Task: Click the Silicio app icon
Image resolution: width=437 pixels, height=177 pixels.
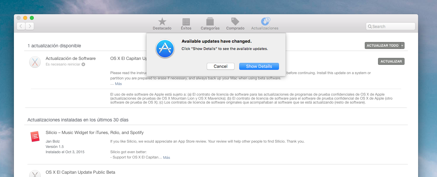Action: point(35,136)
